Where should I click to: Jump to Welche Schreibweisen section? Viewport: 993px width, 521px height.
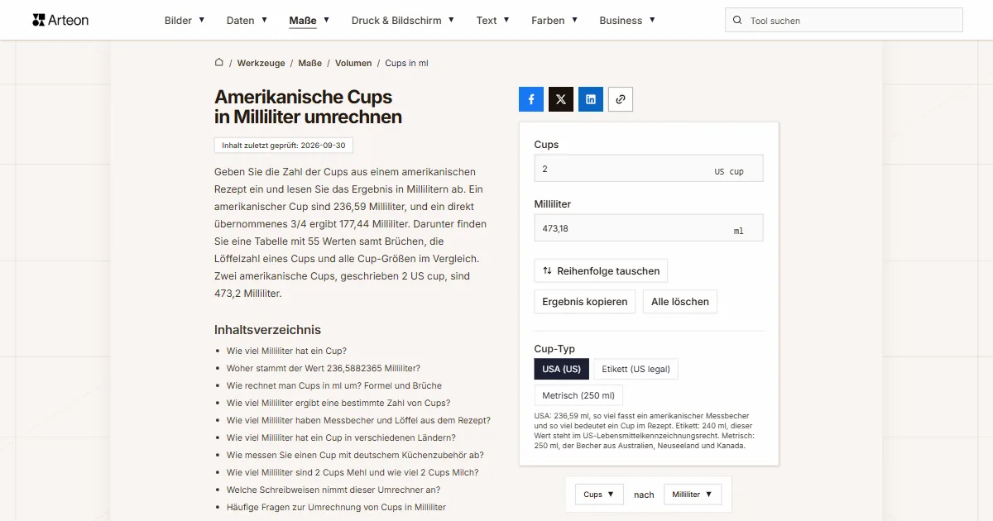pyautogui.click(x=335, y=490)
